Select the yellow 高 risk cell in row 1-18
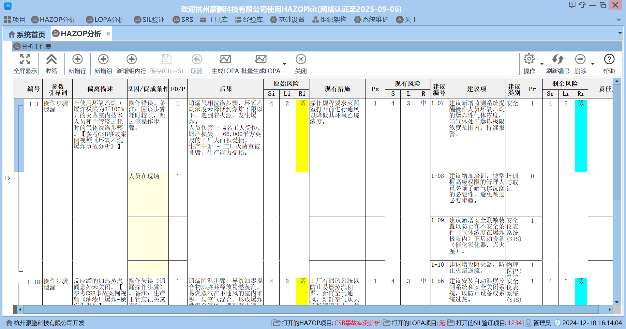This screenshot has width=626, height=329. [302, 291]
